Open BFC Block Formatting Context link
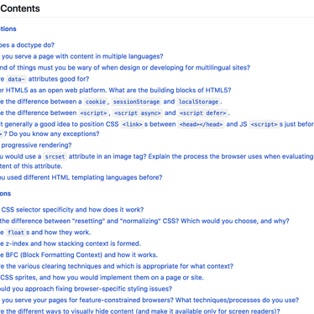The width and height of the screenshot is (314, 314). coord(79,254)
